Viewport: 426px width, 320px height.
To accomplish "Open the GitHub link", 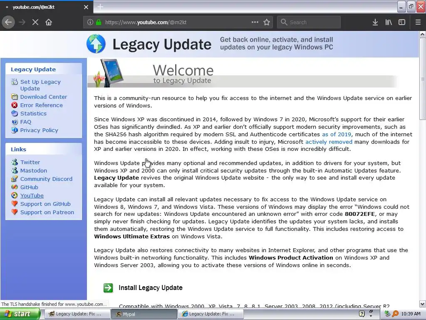I will (x=29, y=187).
